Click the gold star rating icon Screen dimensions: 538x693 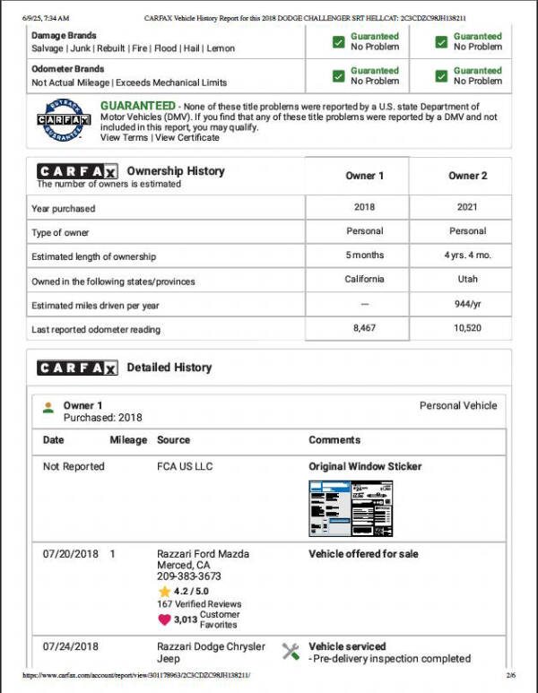(x=164, y=592)
